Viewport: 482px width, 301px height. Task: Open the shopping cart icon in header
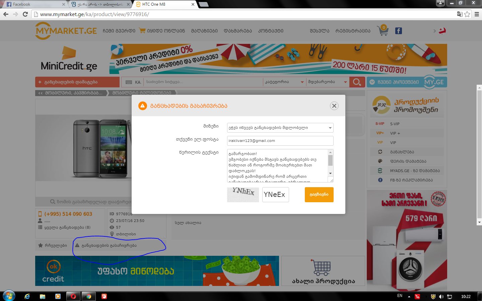(383, 30)
